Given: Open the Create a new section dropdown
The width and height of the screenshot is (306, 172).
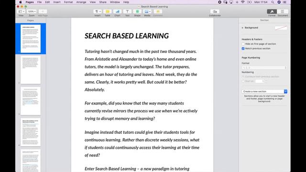Looking at the screenshot, I should (x=264, y=91).
